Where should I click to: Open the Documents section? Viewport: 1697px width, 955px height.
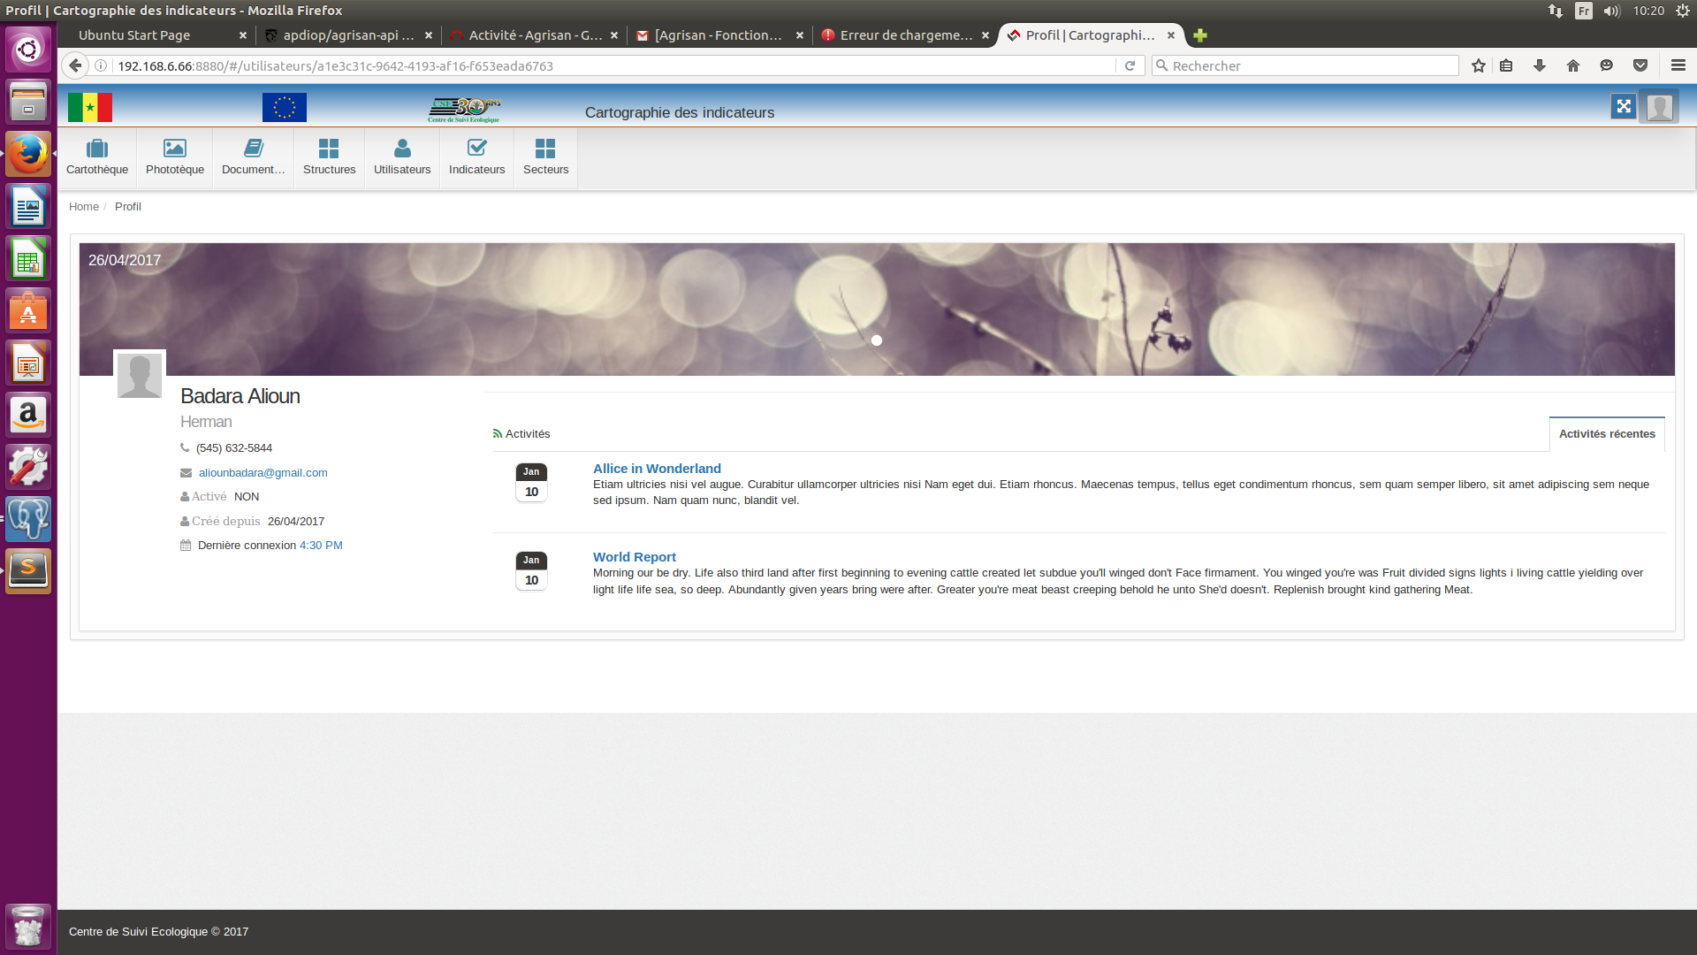[254, 157]
